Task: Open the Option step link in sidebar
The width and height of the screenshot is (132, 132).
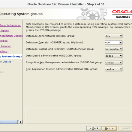Action: click(x=5, y=31)
